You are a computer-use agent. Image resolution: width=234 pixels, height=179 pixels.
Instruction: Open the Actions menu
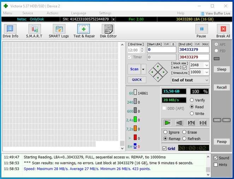tap(53, 13)
